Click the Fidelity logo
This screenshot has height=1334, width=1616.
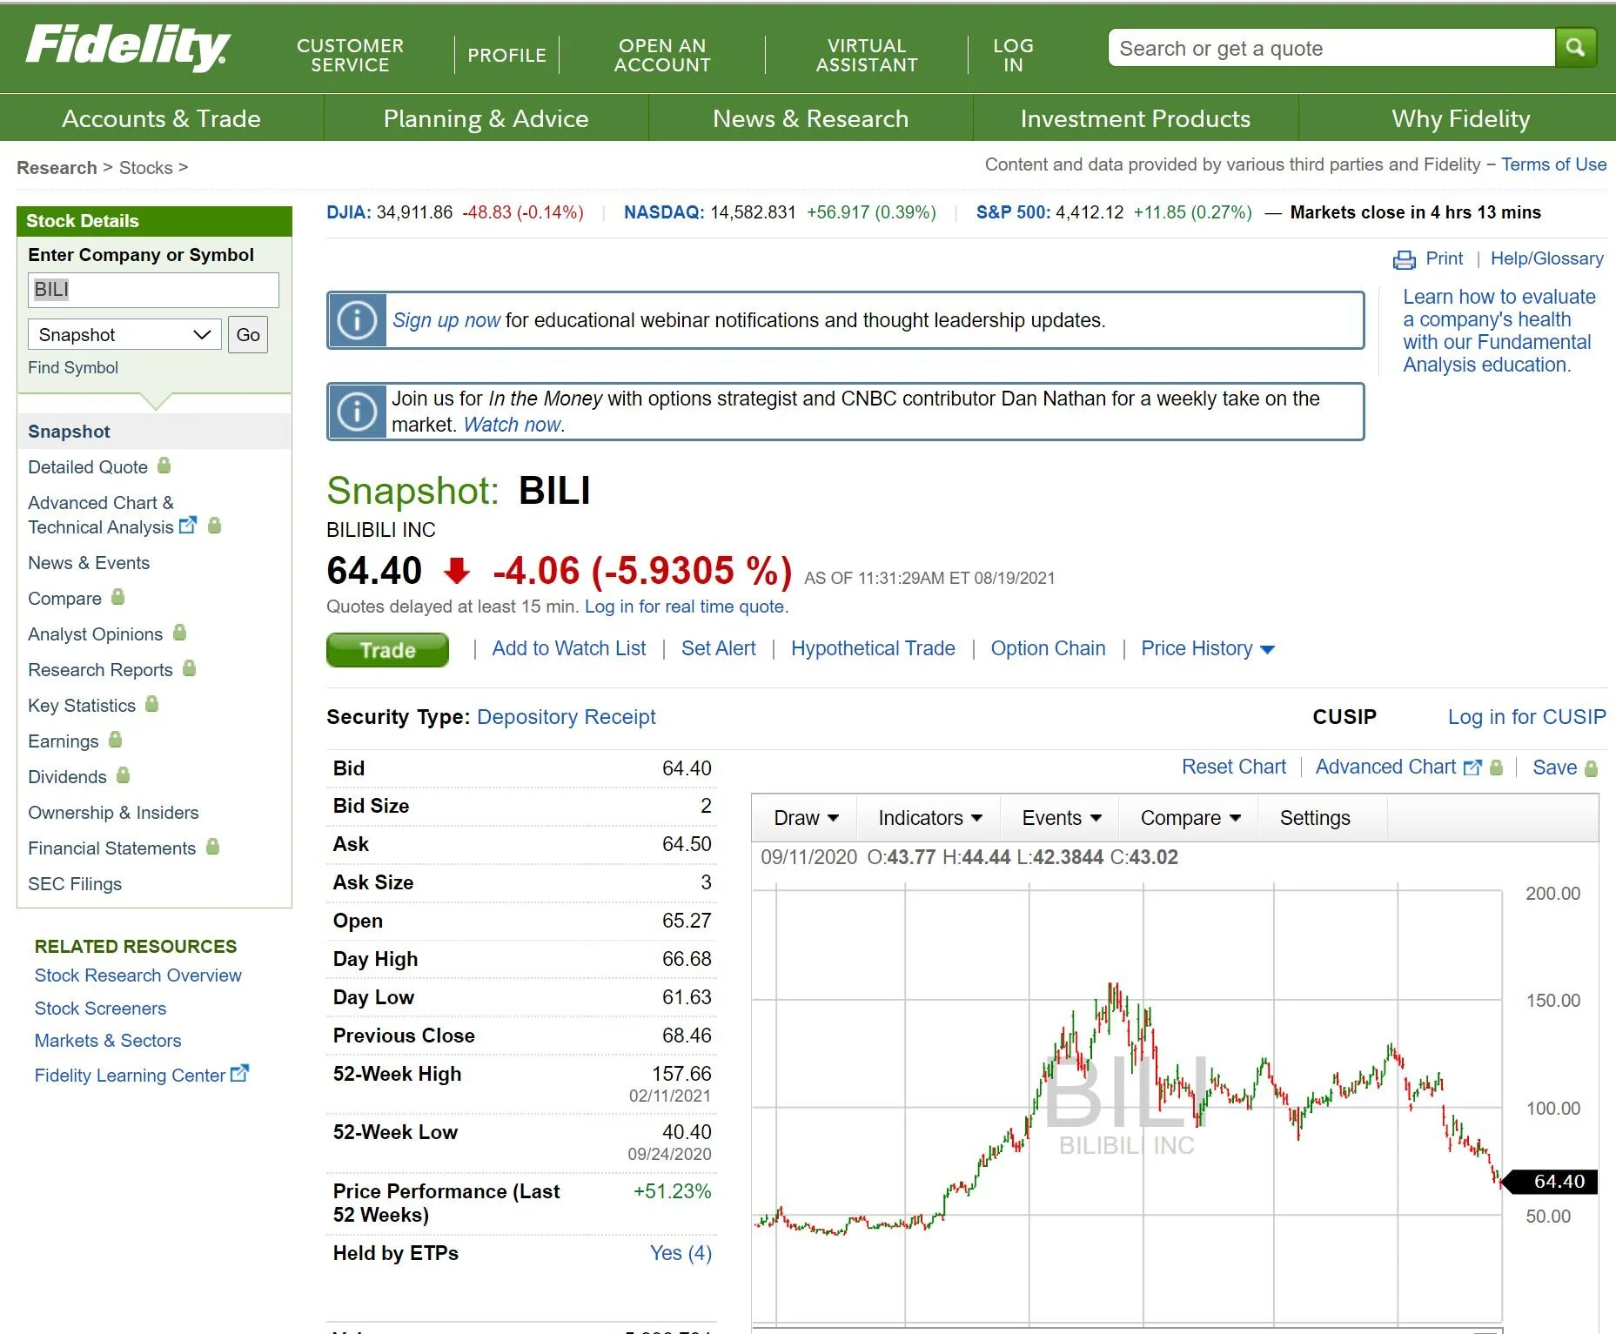coord(128,47)
